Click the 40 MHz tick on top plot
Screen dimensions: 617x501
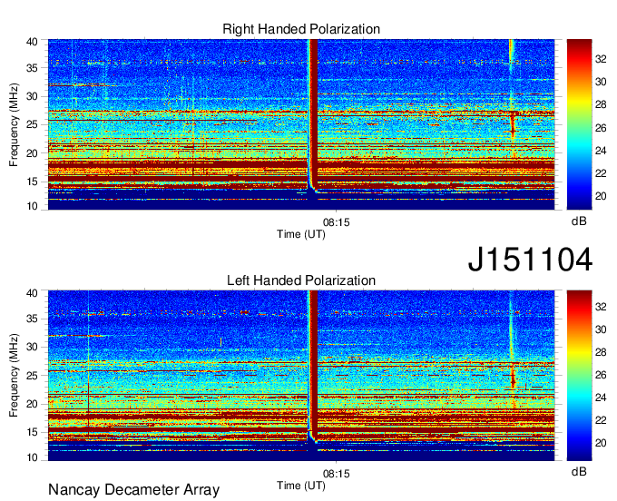[32, 42]
